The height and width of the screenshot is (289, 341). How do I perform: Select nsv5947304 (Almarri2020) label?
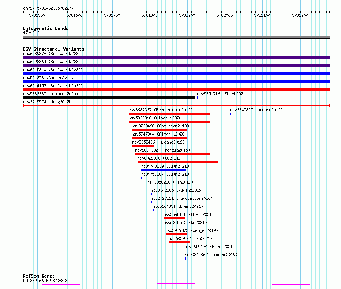tap(159, 134)
